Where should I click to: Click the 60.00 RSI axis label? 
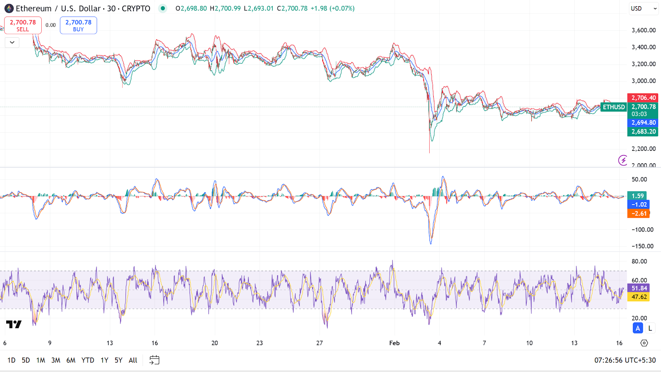[x=639, y=280]
